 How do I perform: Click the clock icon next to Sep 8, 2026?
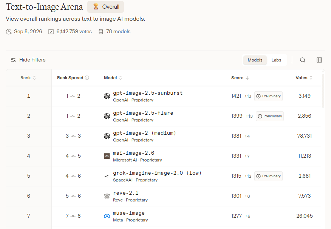pyautogui.click(x=9, y=32)
